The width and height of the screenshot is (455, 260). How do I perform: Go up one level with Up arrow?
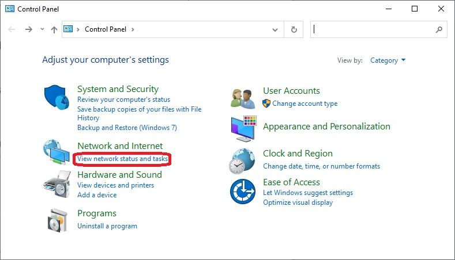coord(54,29)
